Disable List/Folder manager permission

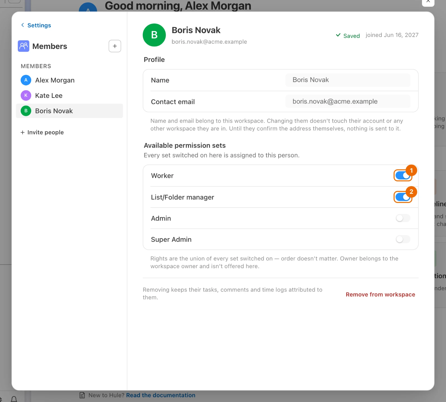click(x=403, y=197)
